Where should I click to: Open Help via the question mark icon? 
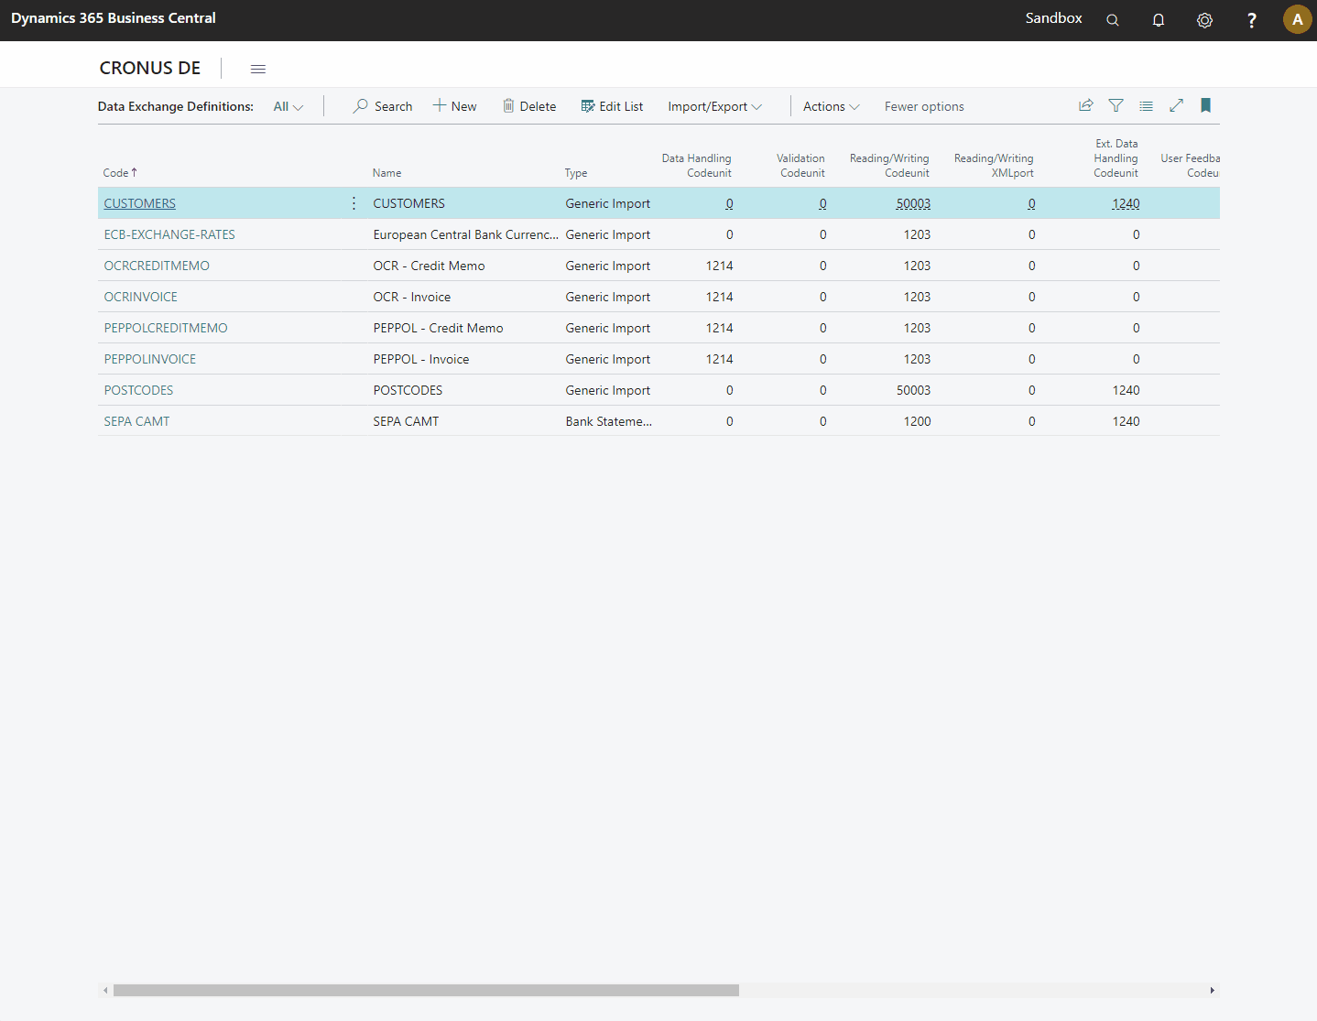click(1251, 19)
